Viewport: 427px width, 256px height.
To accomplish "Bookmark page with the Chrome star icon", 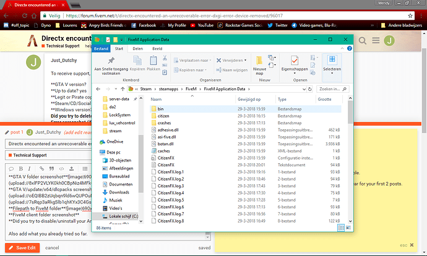I will (x=410, y=16).
